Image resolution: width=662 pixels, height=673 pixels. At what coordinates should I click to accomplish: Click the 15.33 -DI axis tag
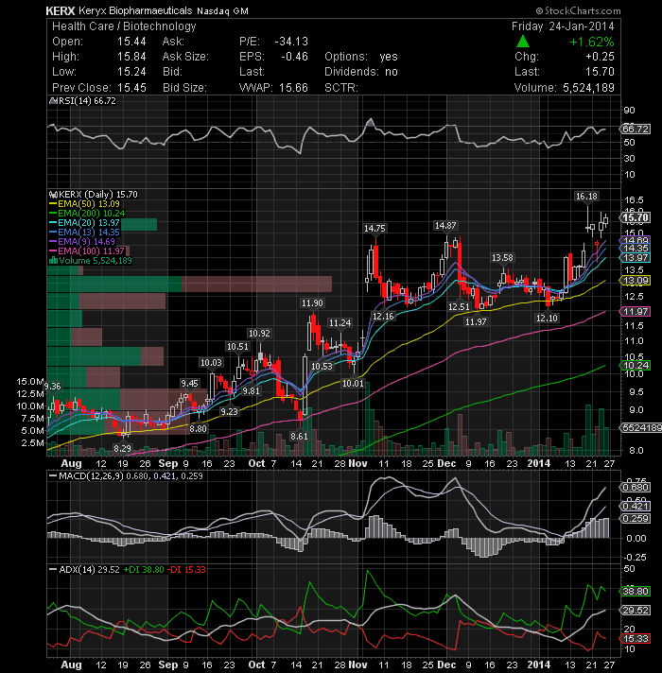[x=636, y=638]
